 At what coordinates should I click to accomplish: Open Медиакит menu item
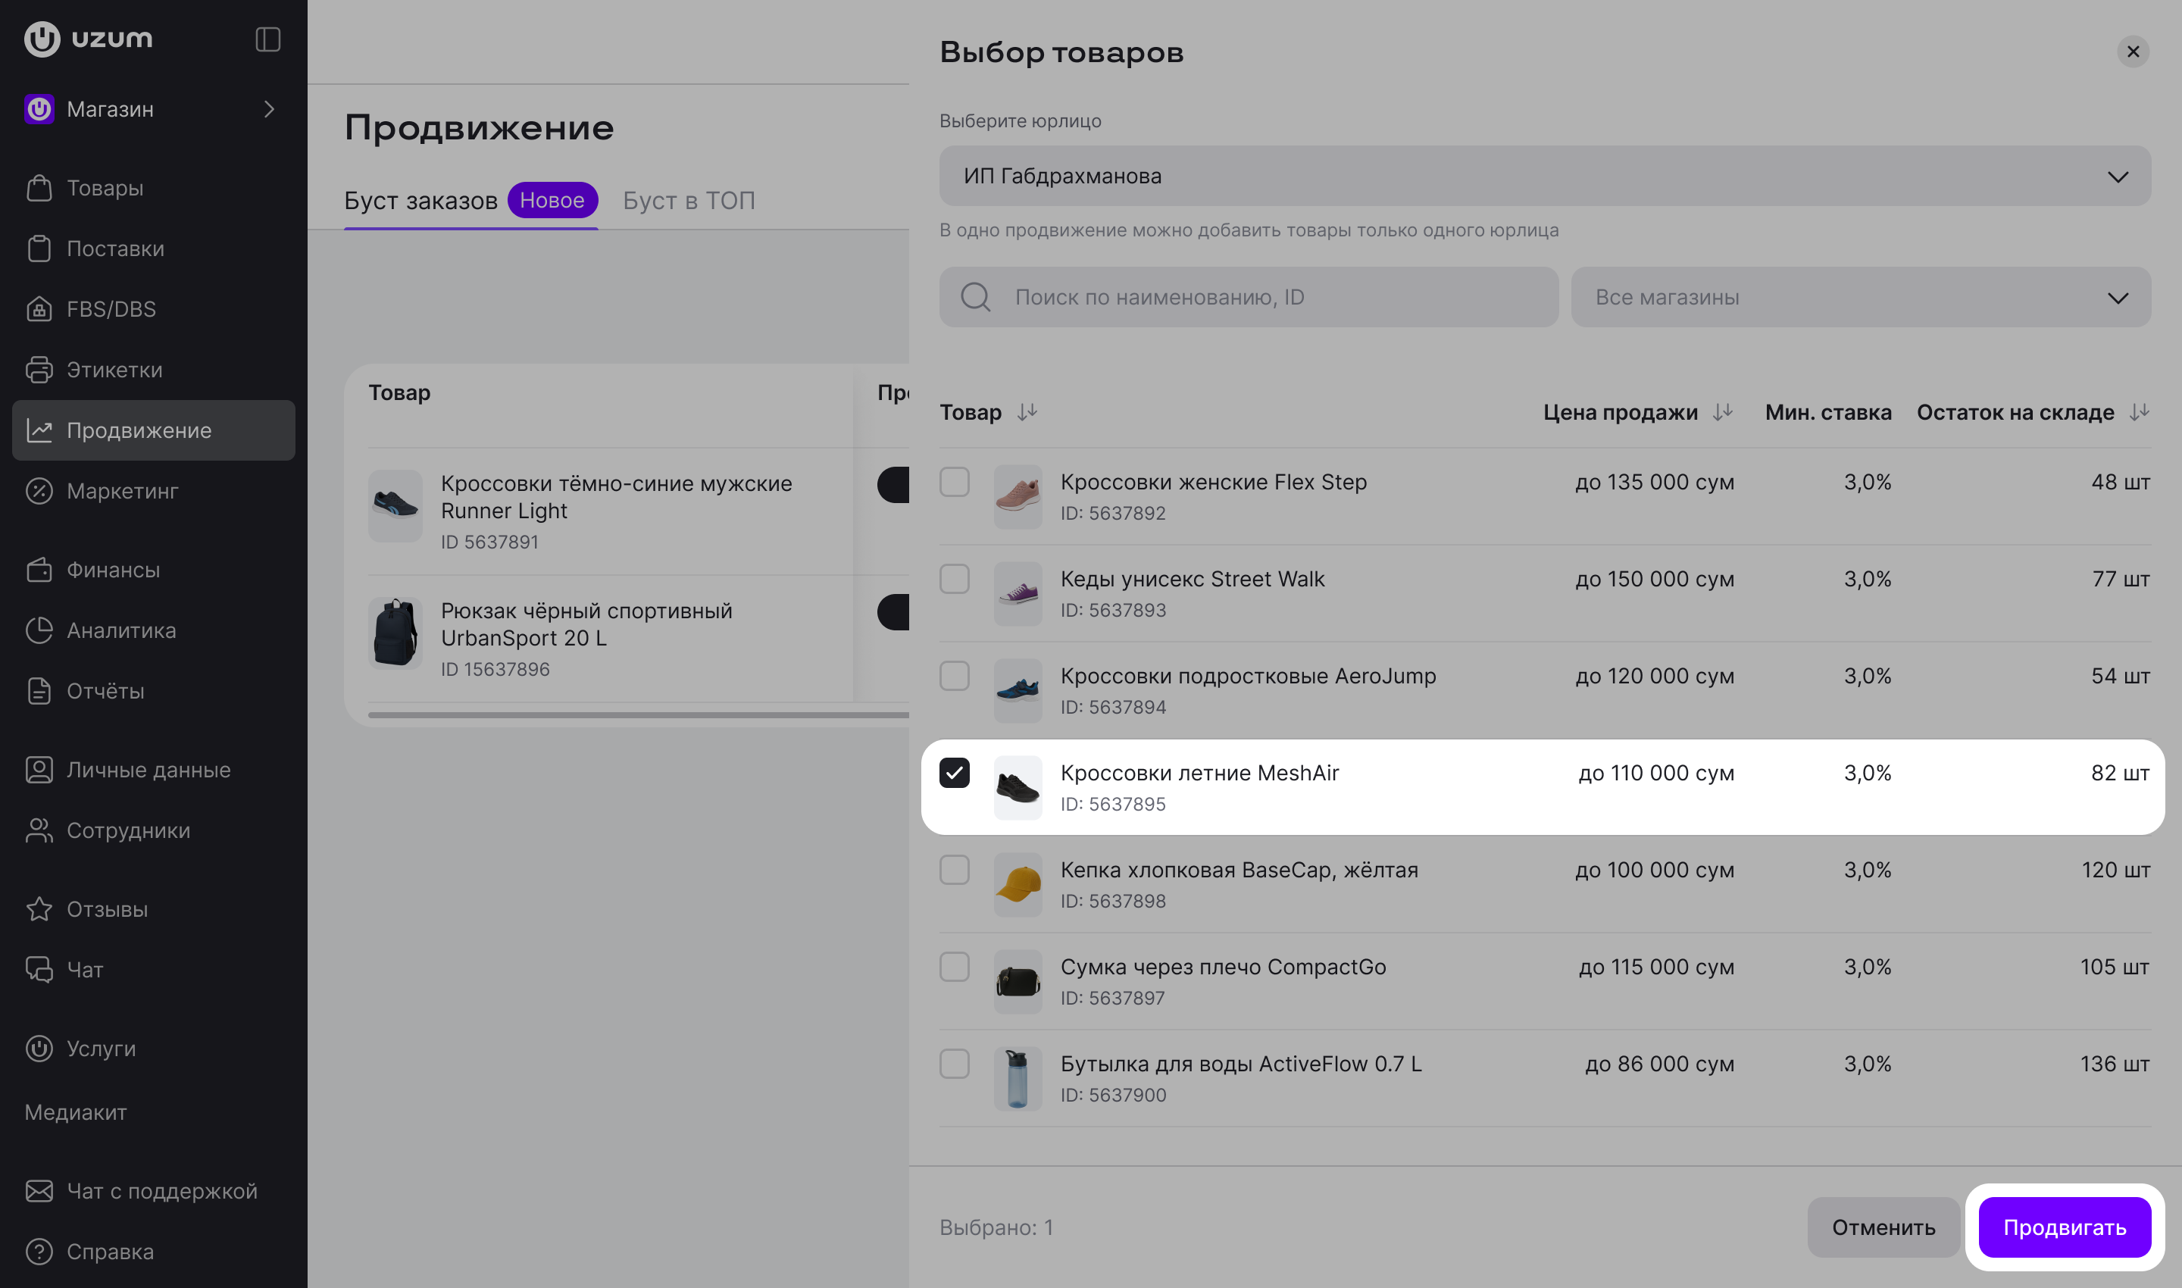[76, 1113]
